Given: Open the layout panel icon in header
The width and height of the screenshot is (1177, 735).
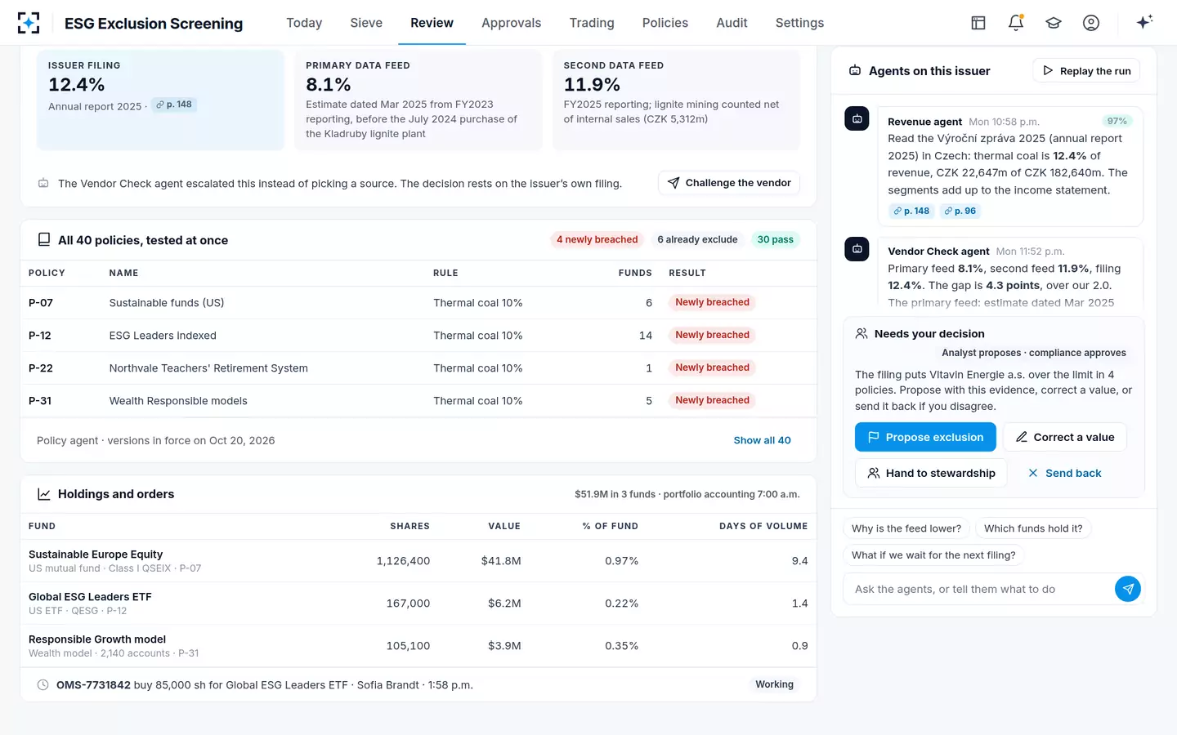Looking at the screenshot, I should 978,23.
